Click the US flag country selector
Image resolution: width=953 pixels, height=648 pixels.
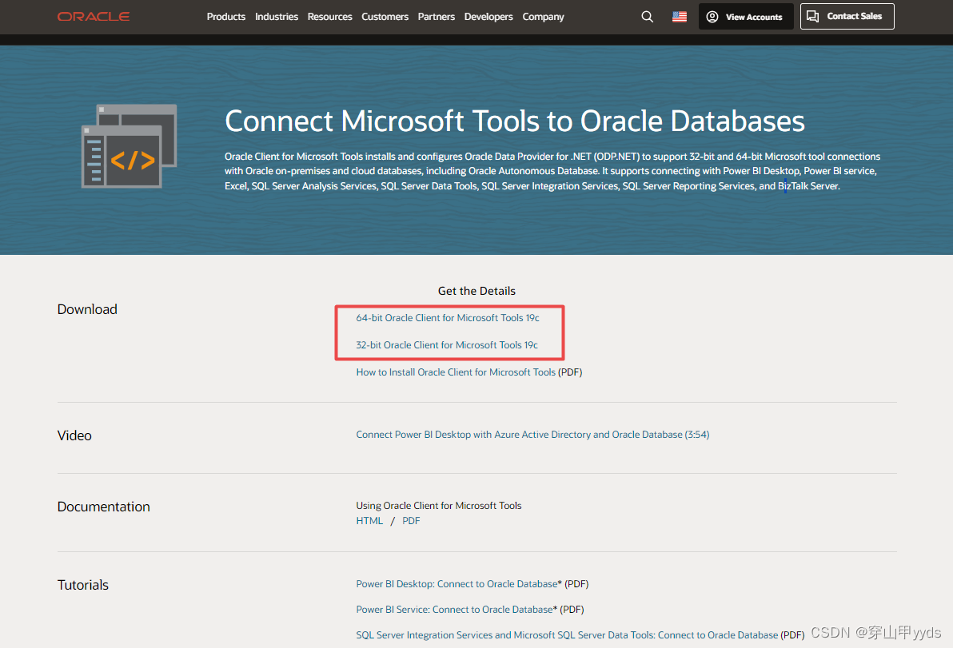coord(680,17)
